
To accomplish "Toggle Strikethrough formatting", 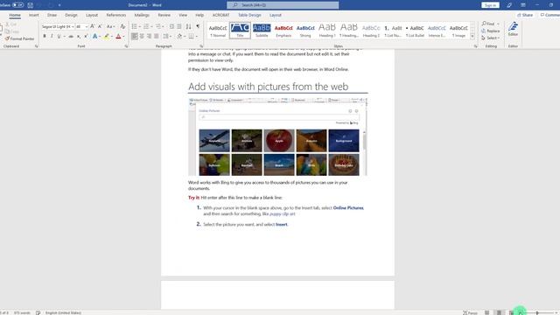I will [71, 36].
